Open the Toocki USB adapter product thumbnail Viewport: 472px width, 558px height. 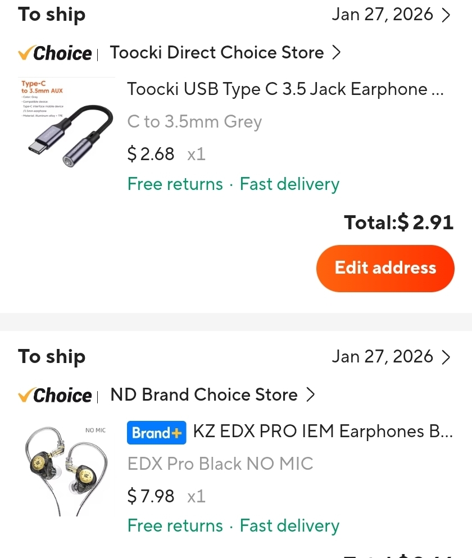coord(66,125)
